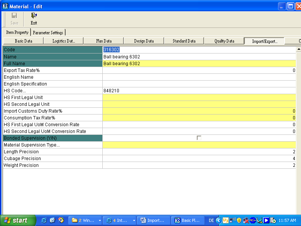Viewport: 301px width, 226px height.
Task: Click the HS Code field value 848210
Action: [199, 91]
